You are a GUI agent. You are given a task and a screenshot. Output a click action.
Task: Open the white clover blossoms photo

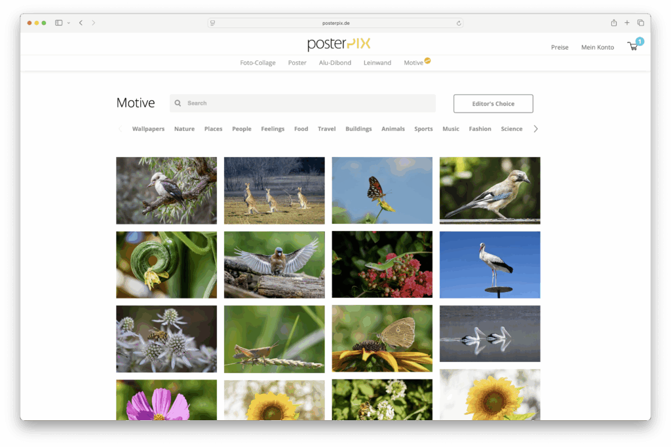click(x=382, y=400)
